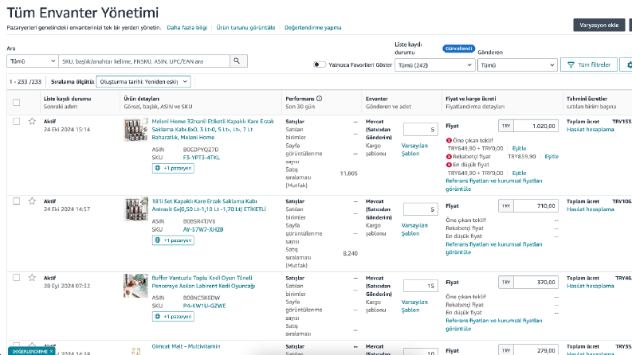Open Gimcat Malt - Multivitamin link
Image resolution: width=632 pixels, height=355 pixels.
click(186, 346)
